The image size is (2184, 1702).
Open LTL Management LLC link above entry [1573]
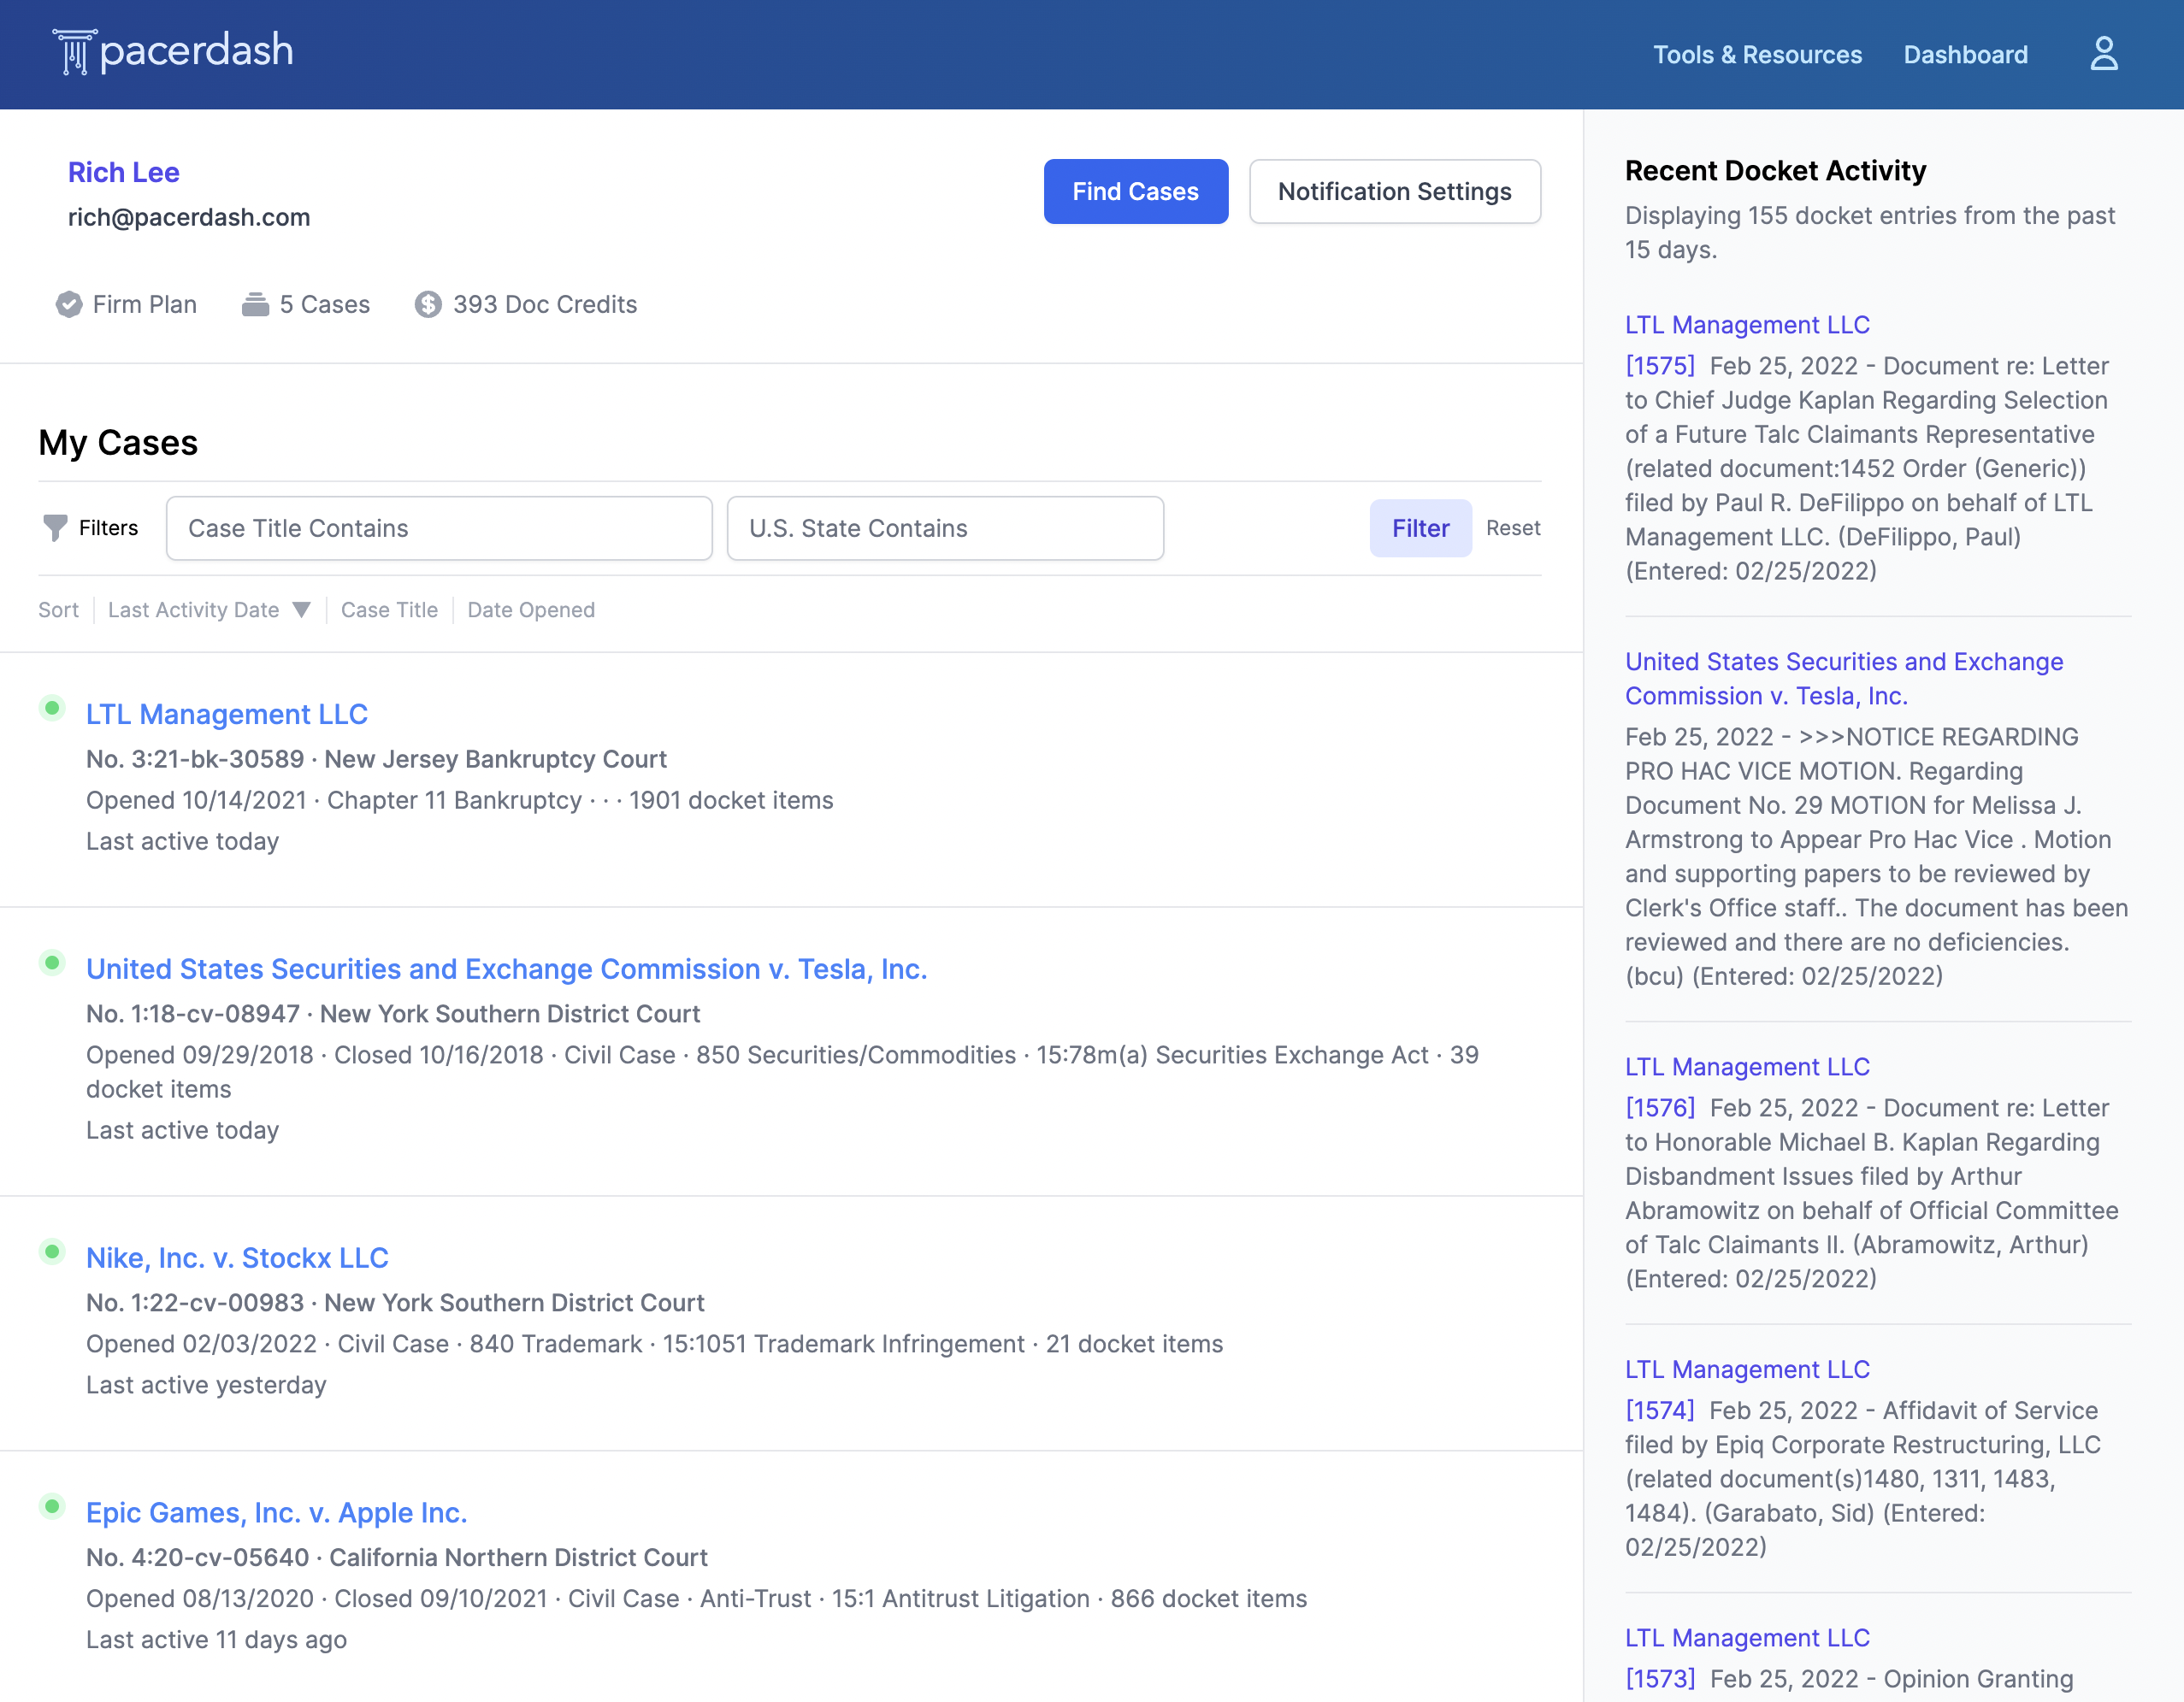(x=1747, y=1638)
